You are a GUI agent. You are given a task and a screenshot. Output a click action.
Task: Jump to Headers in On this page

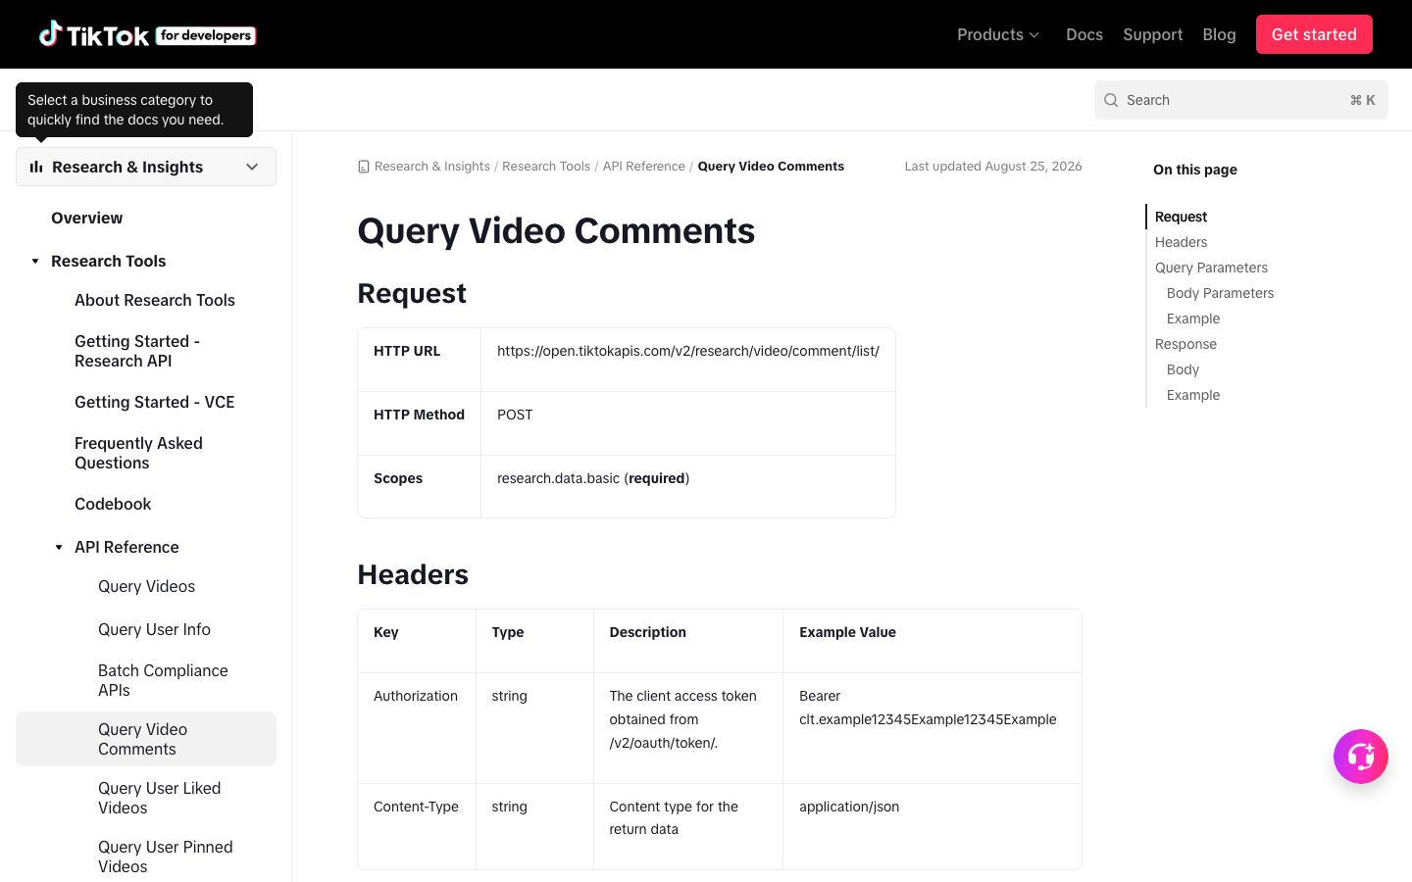(1181, 242)
